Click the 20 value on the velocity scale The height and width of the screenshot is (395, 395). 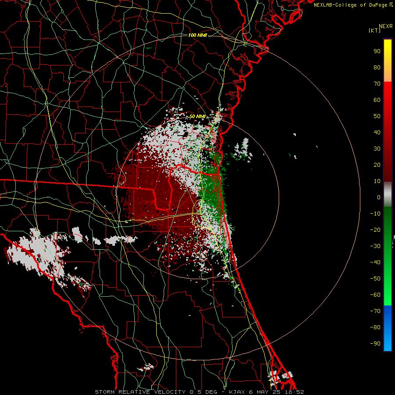click(x=377, y=165)
